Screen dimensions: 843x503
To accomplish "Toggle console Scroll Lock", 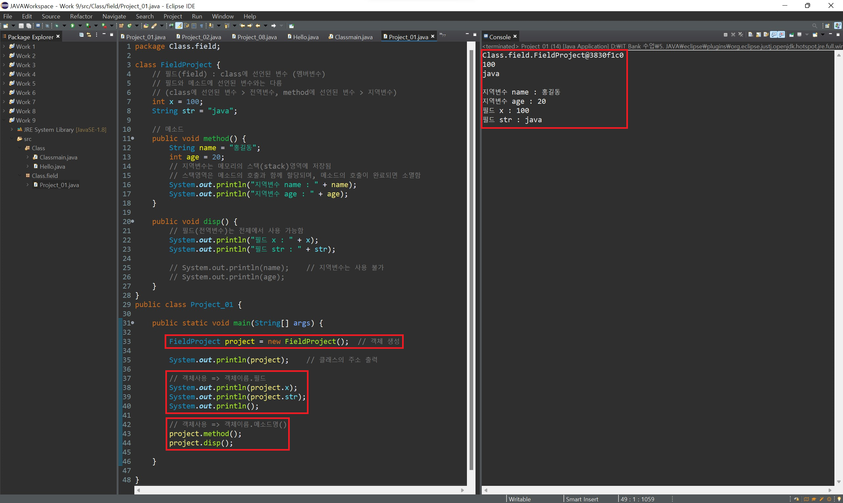I will pyautogui.click(x=758, y=35).
